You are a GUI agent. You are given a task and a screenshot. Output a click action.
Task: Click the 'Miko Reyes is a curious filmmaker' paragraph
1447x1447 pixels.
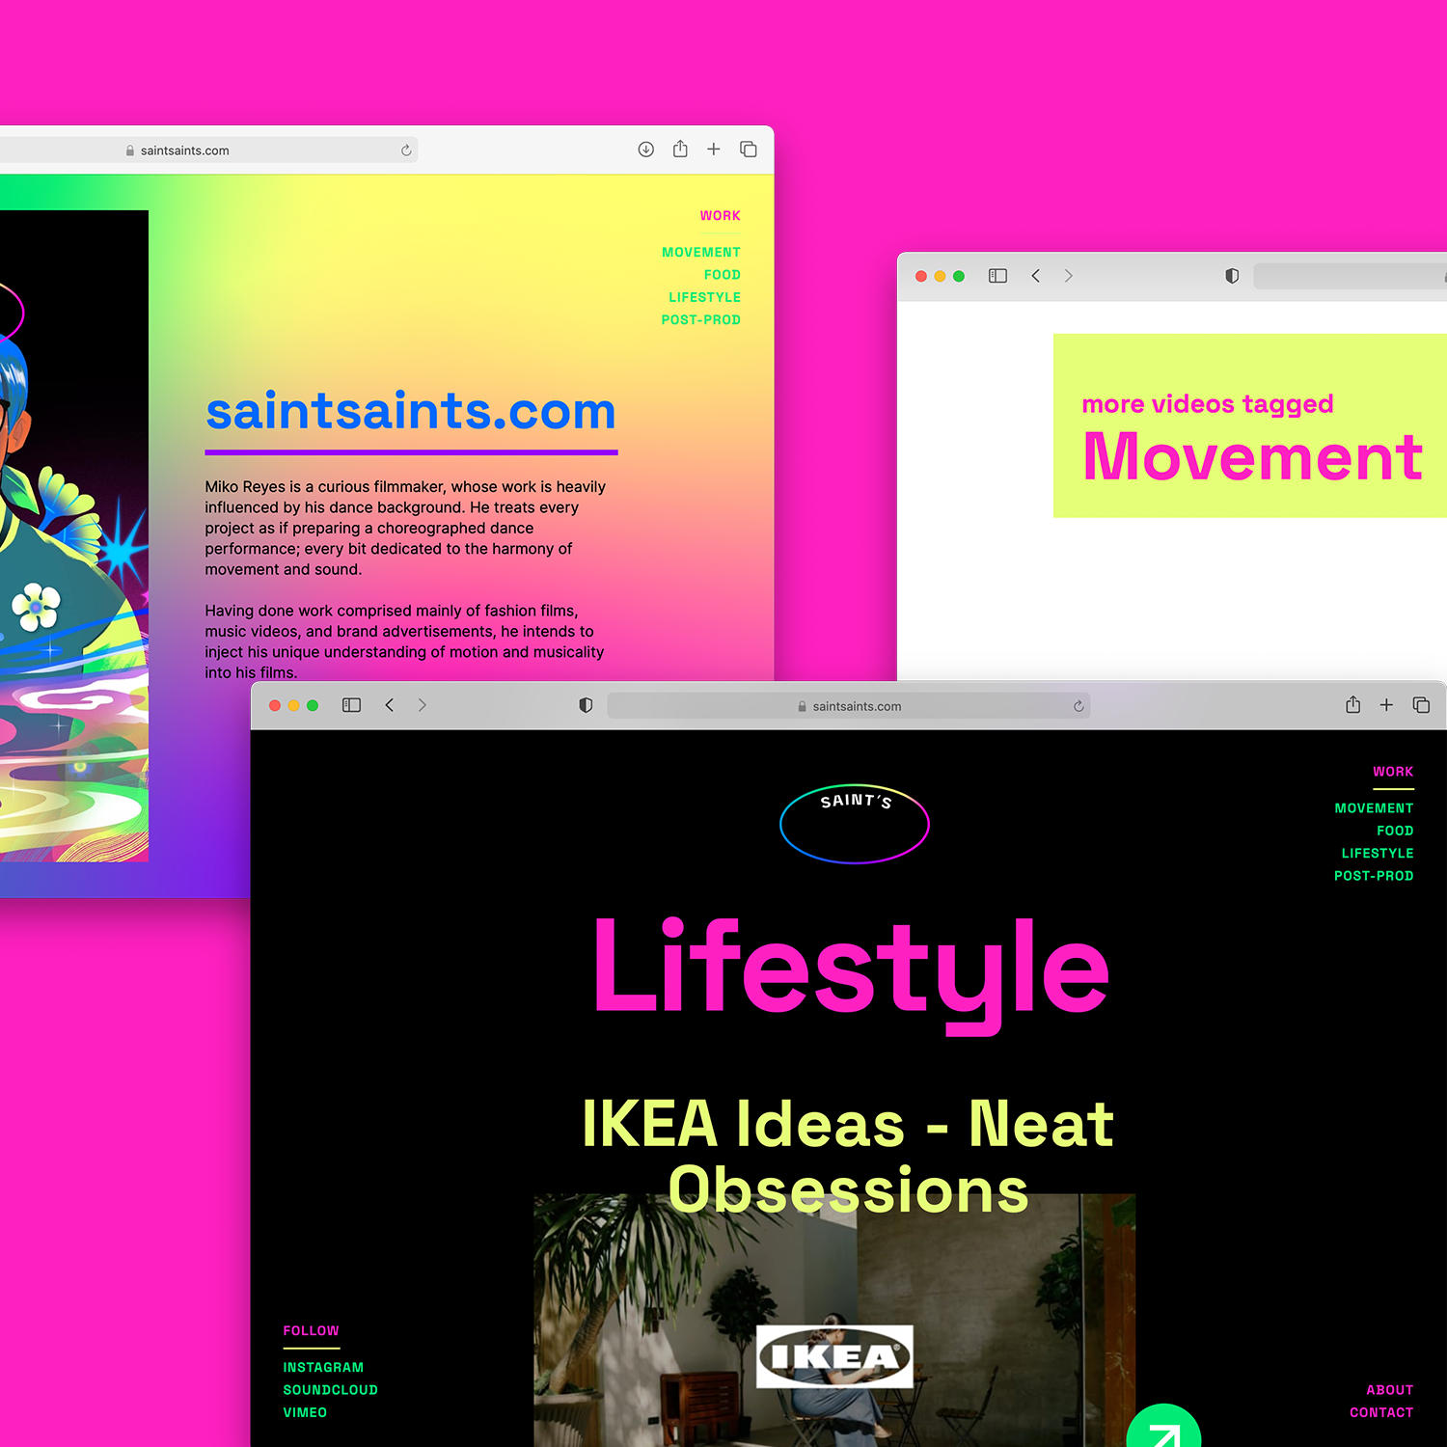405,528
